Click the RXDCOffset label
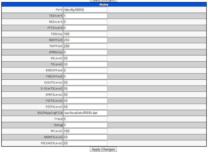 tap(54, 70)
